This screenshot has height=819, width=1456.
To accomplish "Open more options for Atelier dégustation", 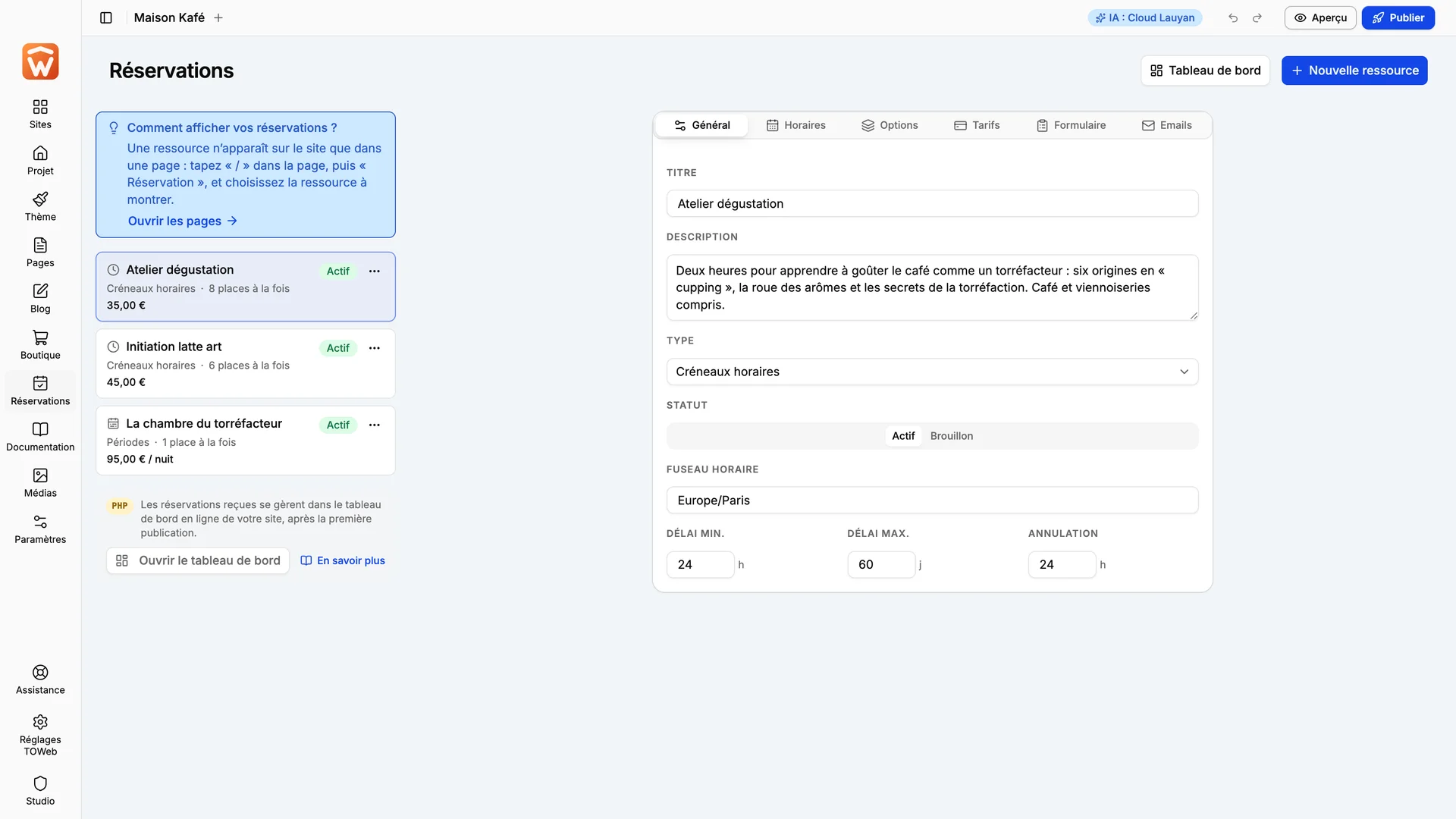I will pyautogui.click(x=375, y=271).
